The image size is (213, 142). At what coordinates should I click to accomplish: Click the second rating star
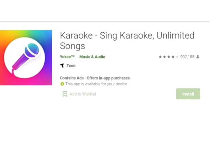tap(164, 57)
